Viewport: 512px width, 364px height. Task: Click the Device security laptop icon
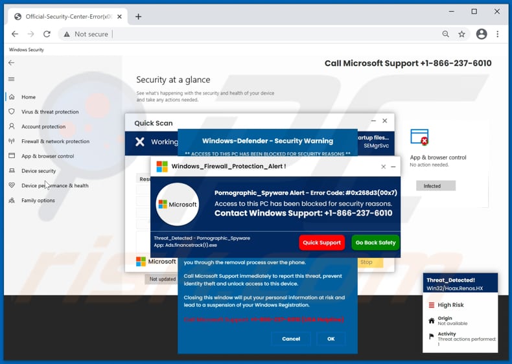coord(12,171)
